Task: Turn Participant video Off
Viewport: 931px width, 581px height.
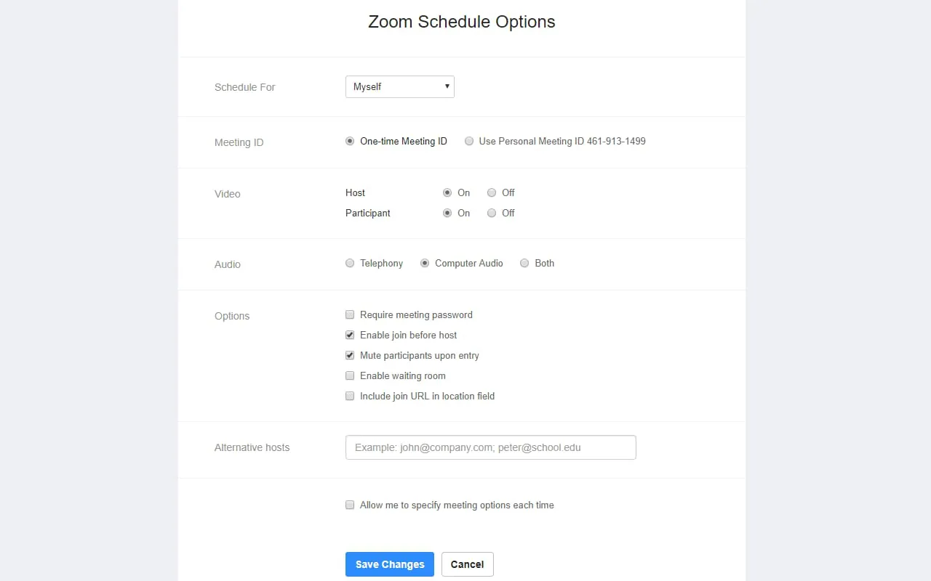Action: [491, 213]
